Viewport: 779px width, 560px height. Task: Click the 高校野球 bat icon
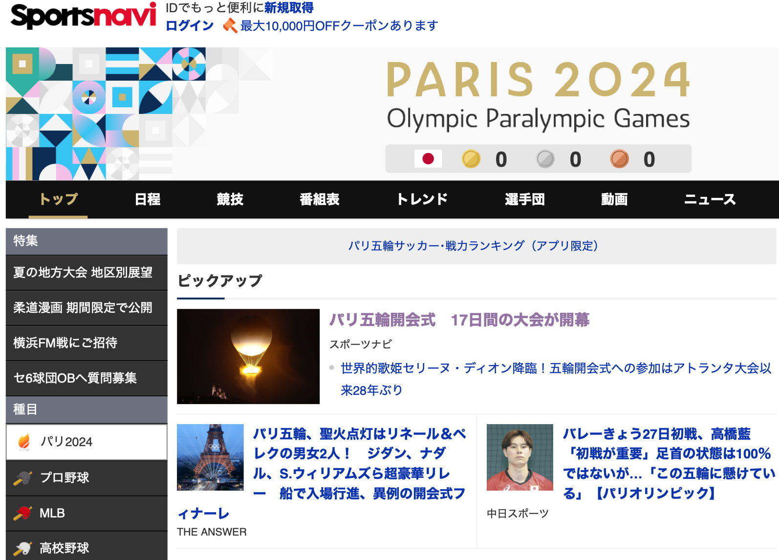[x=22, y=548]
